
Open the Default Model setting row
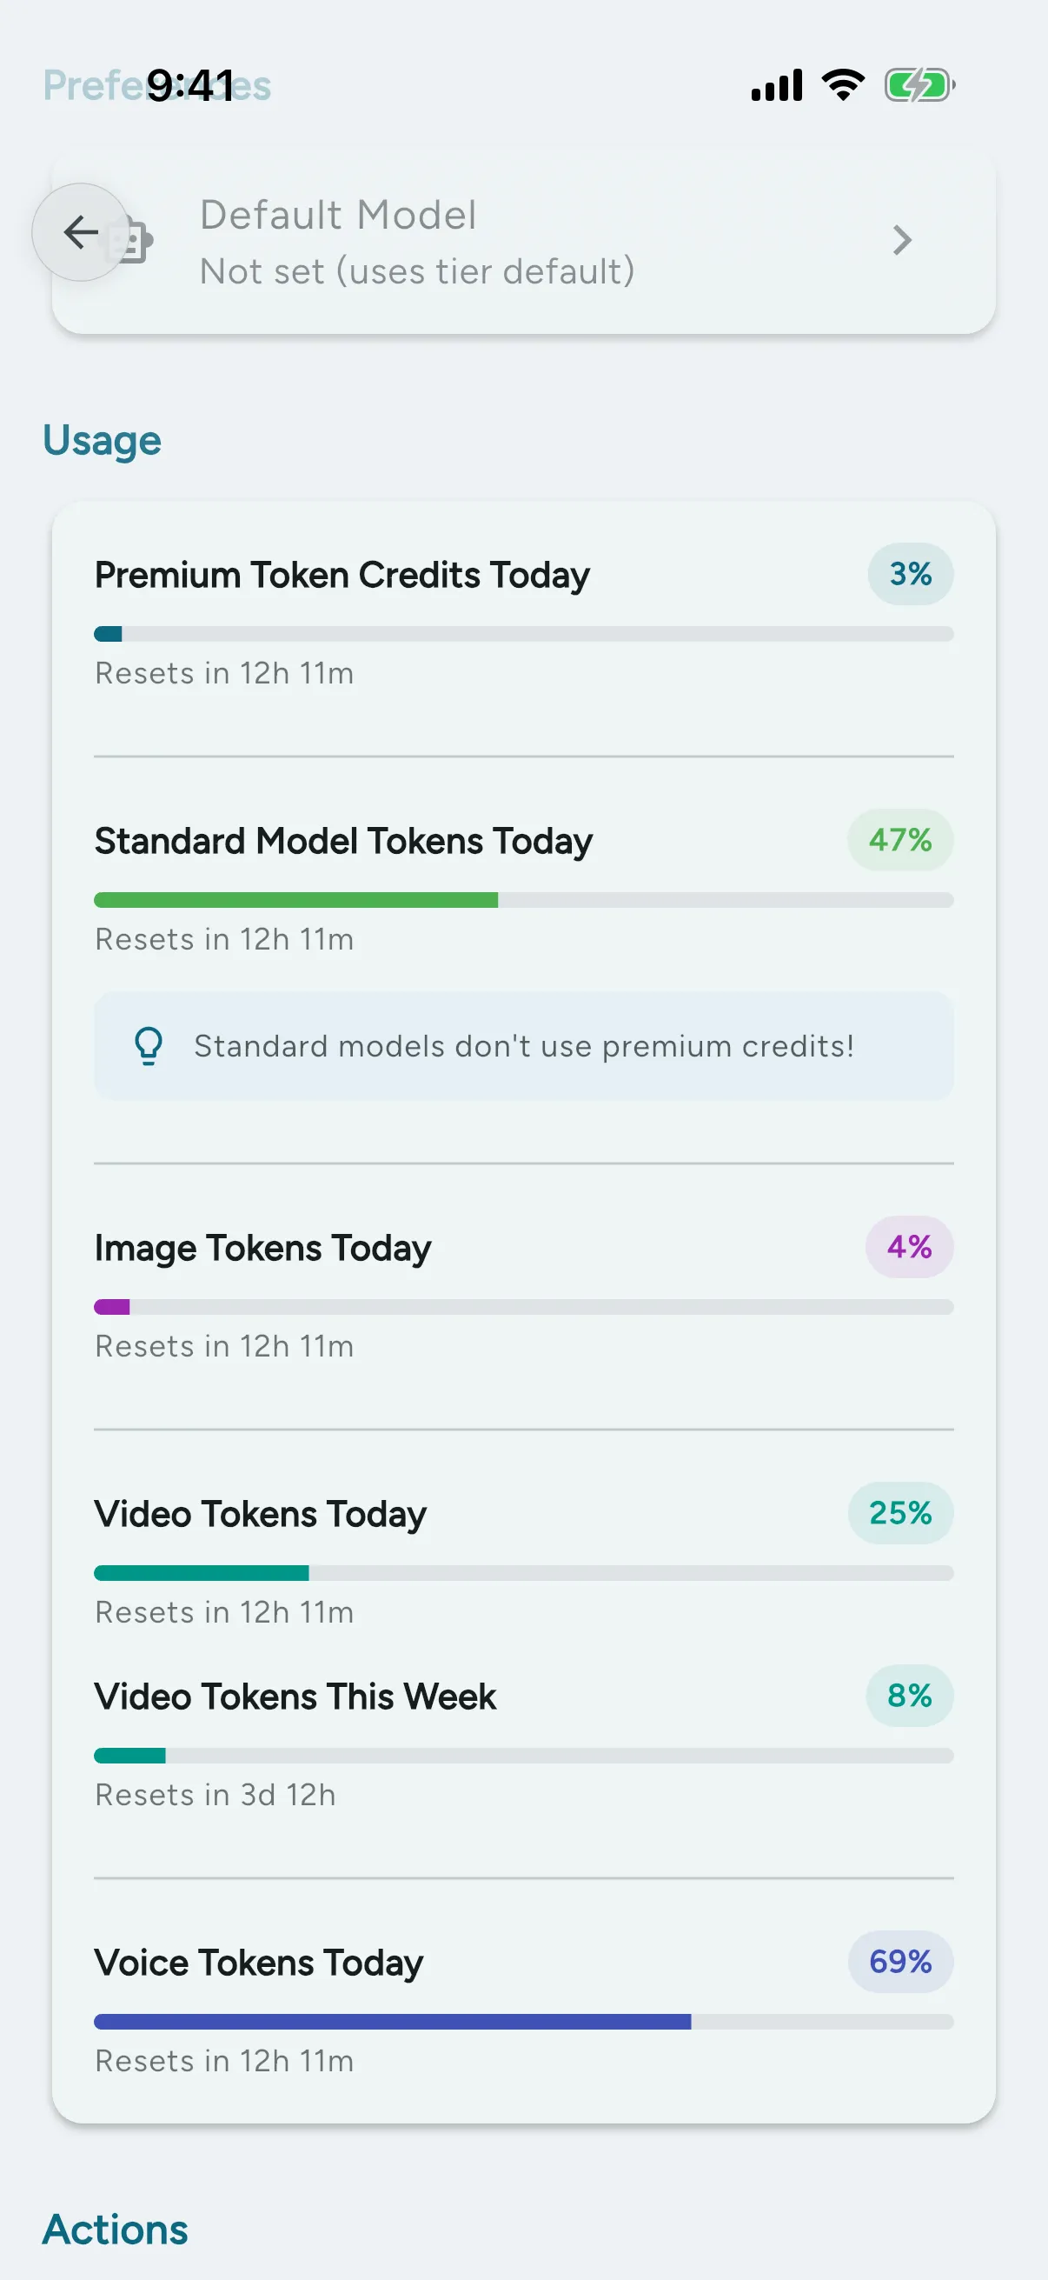523,242
